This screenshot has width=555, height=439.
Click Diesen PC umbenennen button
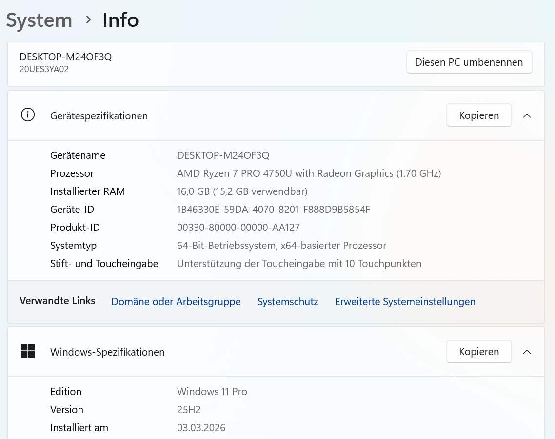point(469,62)
